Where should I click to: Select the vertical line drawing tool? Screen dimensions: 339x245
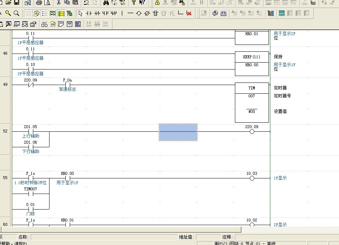click(x=122, y=13)
